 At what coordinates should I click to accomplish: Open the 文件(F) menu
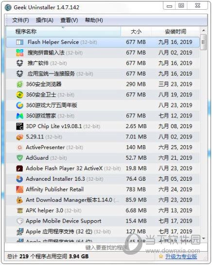20,20
